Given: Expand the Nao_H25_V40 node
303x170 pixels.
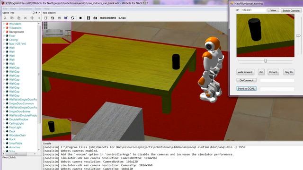Looking at the screenshot, I should [x=4, y=44].
